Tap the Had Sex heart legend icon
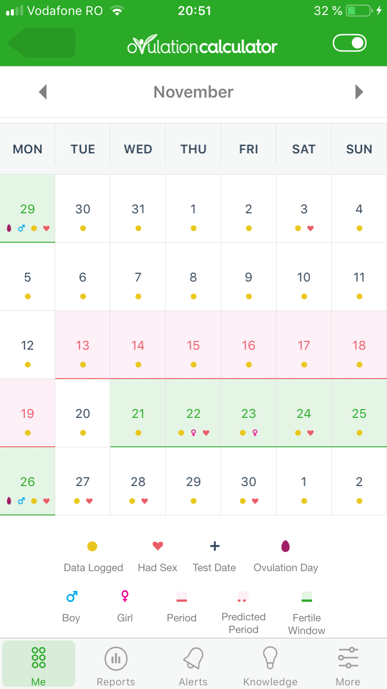Screen dimensions: 387x689 coord(158,546)
